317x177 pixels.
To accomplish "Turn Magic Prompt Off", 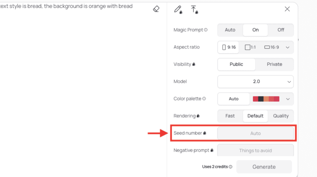I will (x=281, y=30).
